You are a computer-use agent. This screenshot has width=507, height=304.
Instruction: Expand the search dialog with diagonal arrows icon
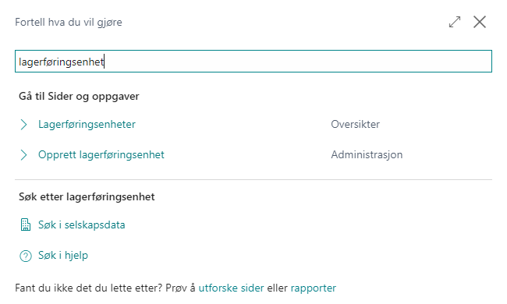pos(455,22)
